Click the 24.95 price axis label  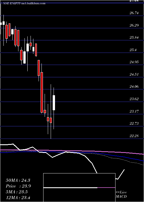coord(134,62)
